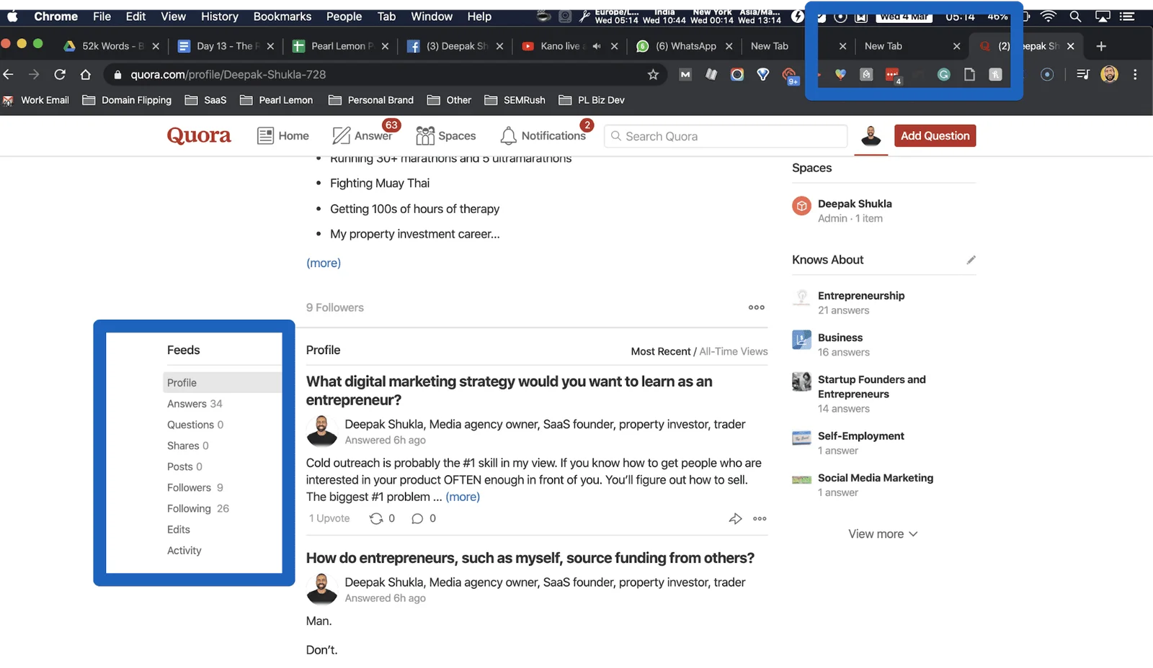Open the browser home page icon
The width and height of the screenshot is (1153, 668).
(x=85, y=74)
